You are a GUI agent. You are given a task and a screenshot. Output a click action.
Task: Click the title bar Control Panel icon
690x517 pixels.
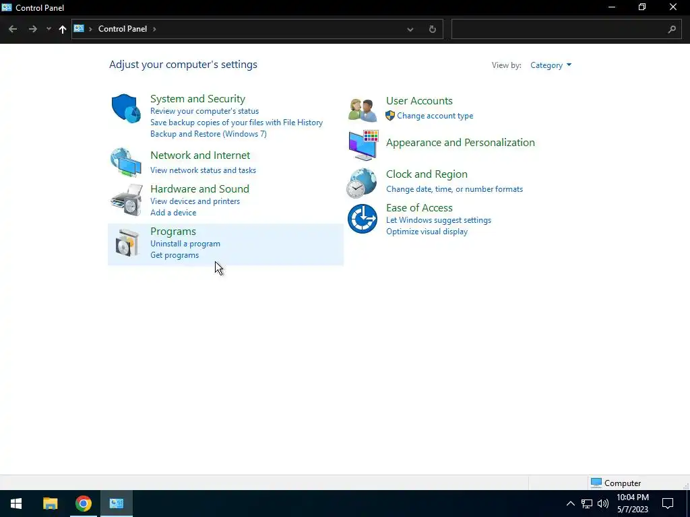click(7, 7)
